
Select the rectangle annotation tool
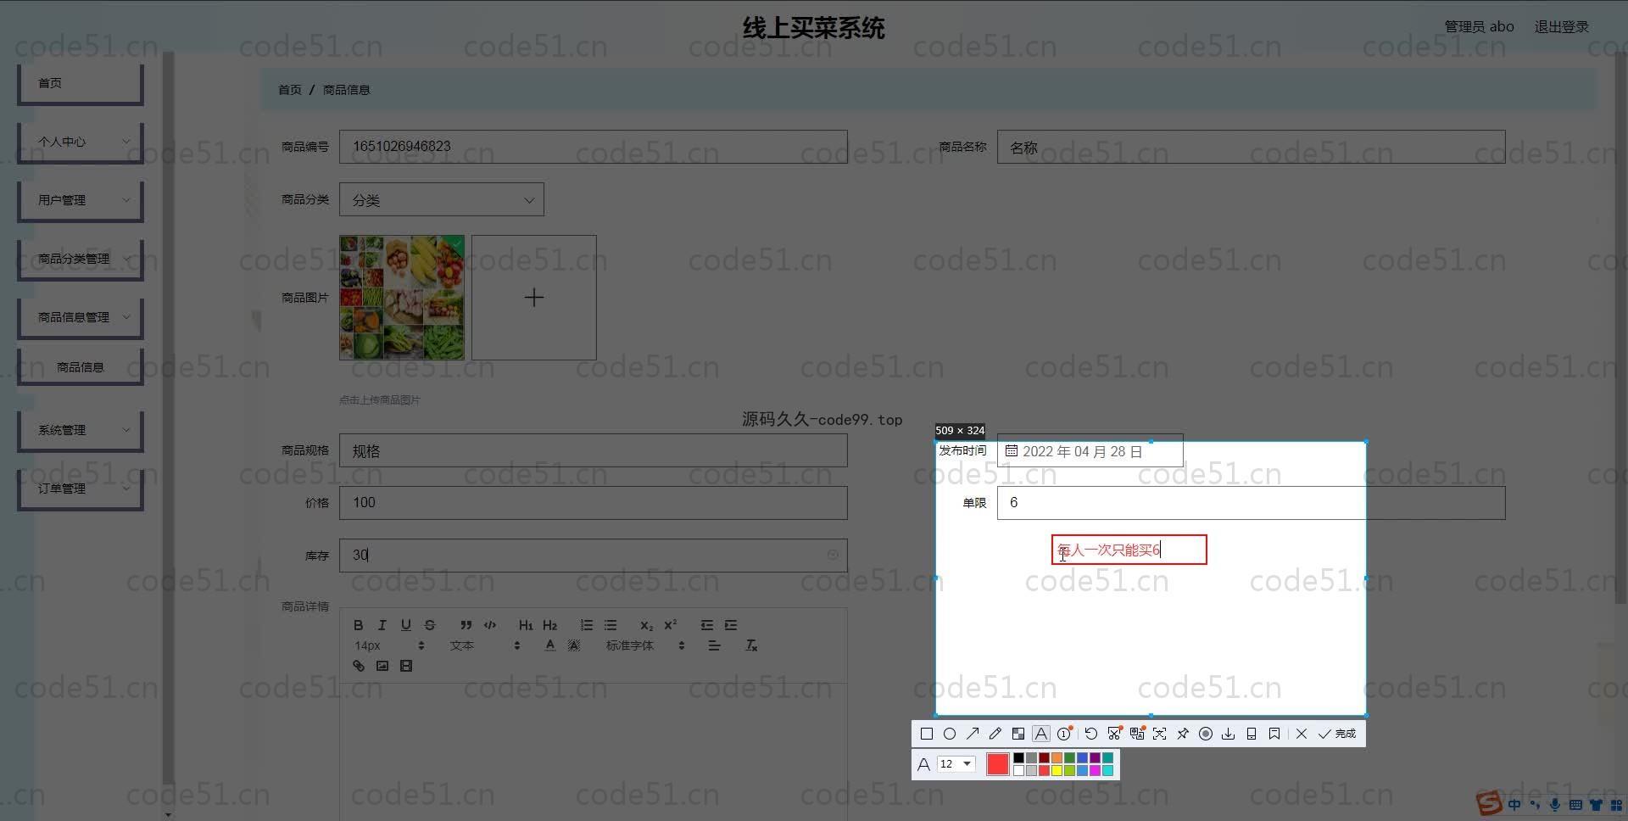point(926,734)
